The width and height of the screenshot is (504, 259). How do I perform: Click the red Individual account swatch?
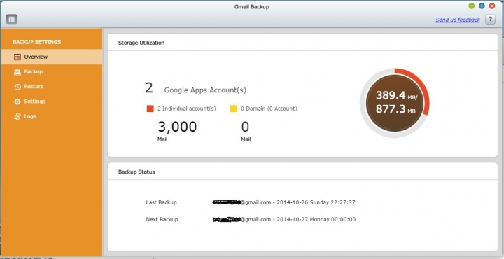coord(150,108)
